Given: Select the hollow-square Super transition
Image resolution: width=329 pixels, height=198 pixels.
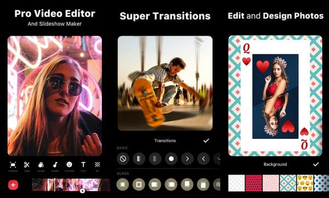Looking at the screenshot, I should pos(139,184).
